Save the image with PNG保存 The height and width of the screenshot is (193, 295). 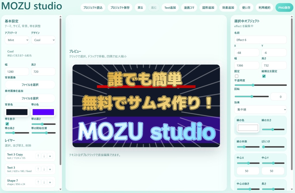point(284,7)
